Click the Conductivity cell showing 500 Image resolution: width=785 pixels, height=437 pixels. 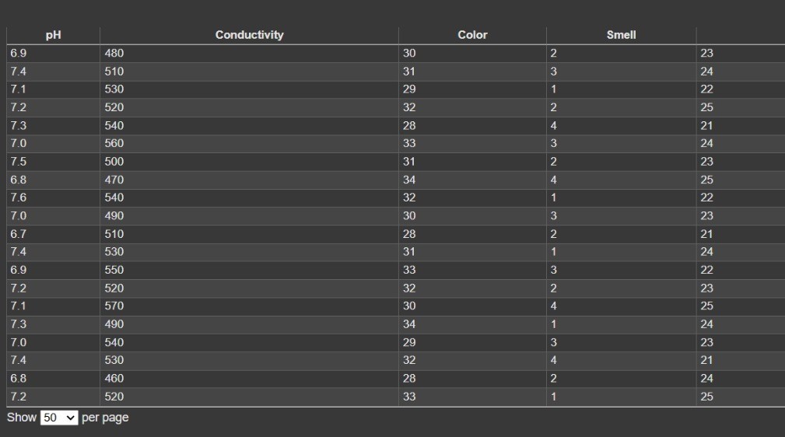coord(249,162)
